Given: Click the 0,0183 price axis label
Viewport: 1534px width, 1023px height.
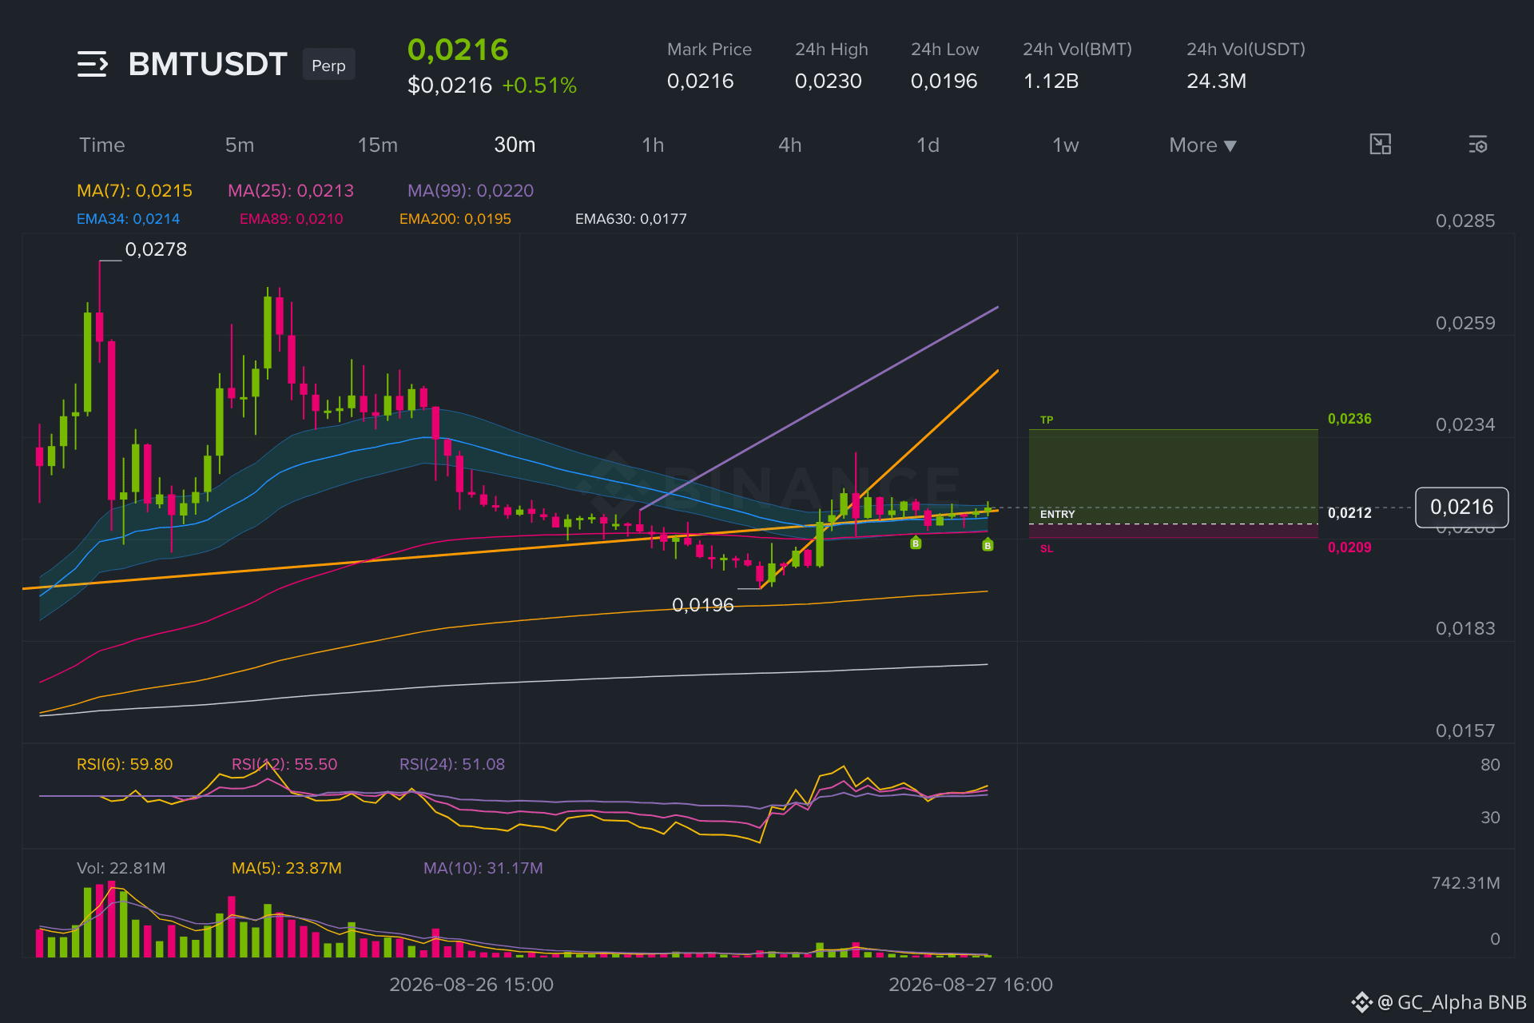Looking at the screenshot, I should click(x=1465, y=628).
